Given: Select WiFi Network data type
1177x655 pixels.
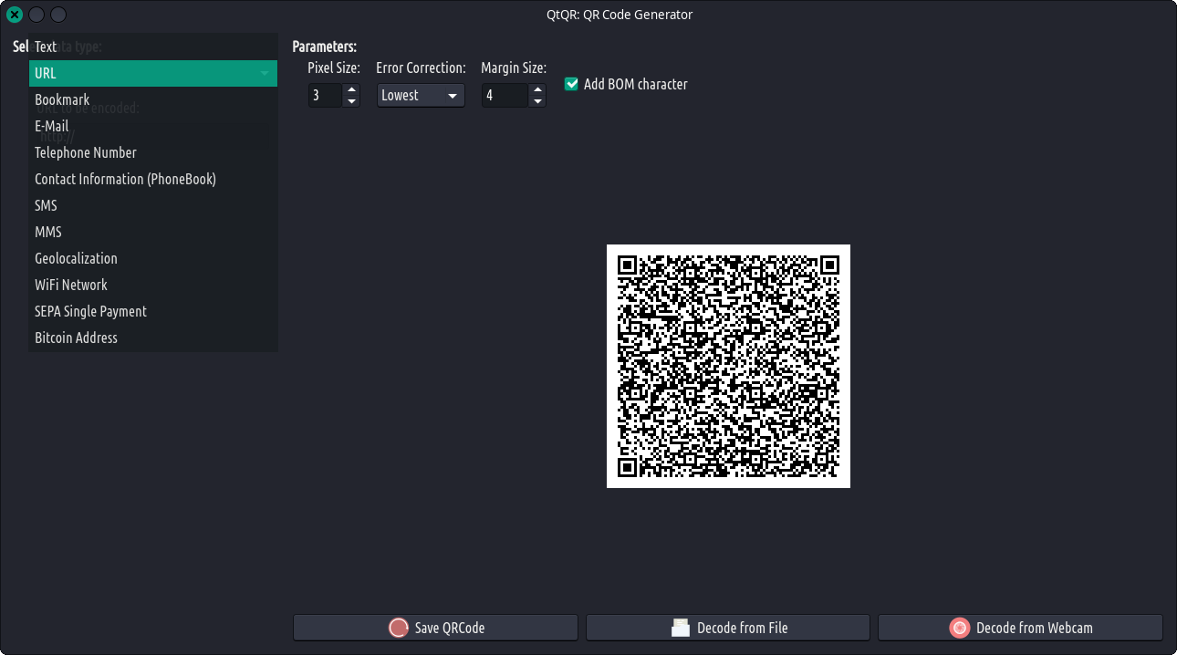Looking at the screenshot, I should click(71, 285).
